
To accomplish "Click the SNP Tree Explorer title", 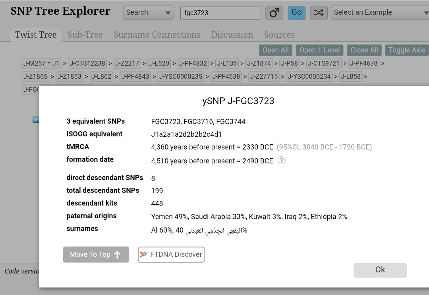I will coord(60,11).
